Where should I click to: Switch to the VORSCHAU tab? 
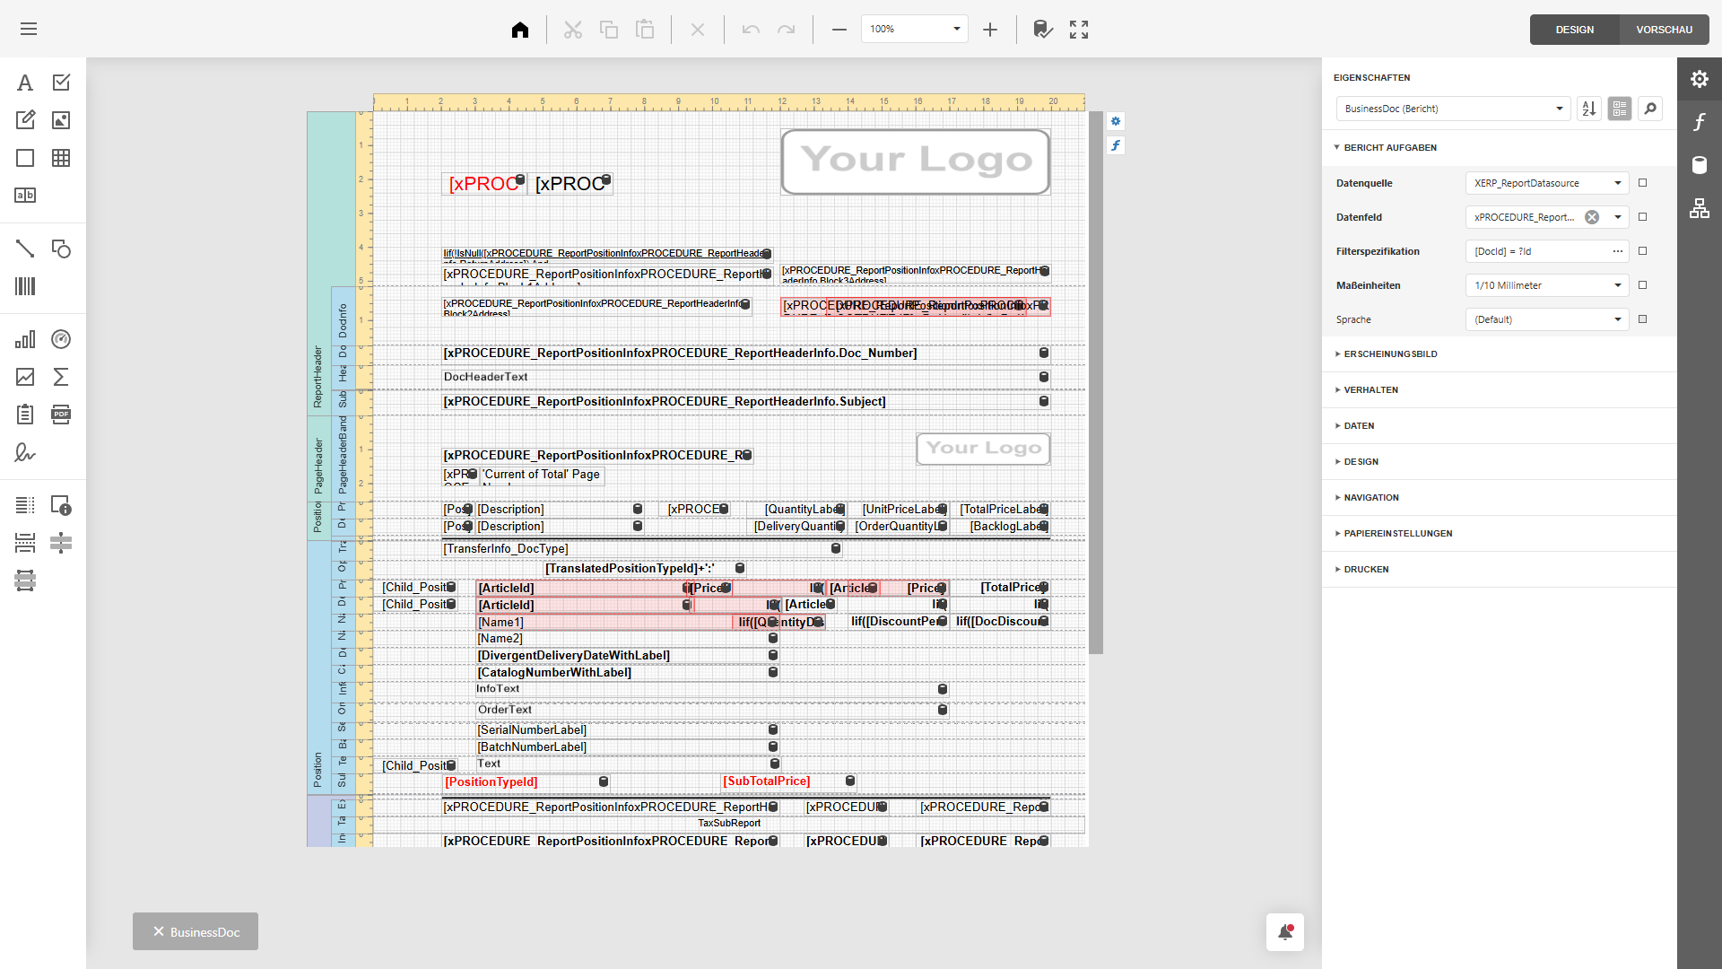[x=1664, y=30]
